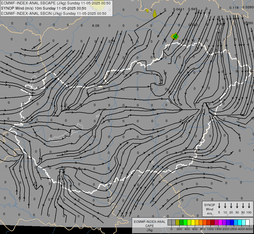Click the 5 speed label in the wind legend
Image resolution: width=254 pixels, height=234 pixels.
click(219, 212)
